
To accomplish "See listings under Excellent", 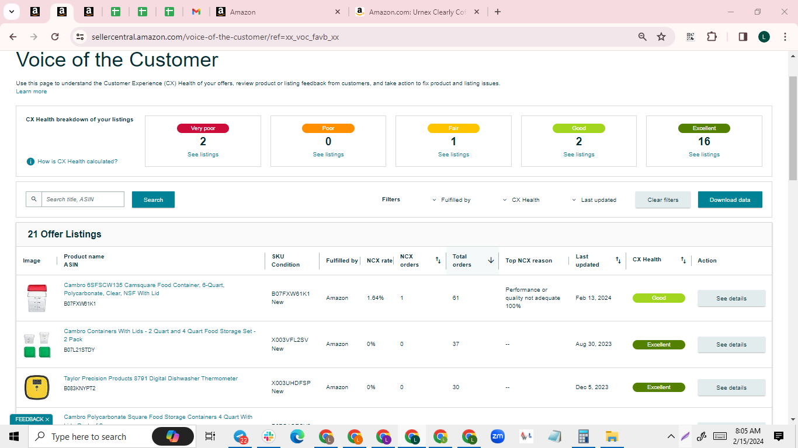I will (705, 155).
